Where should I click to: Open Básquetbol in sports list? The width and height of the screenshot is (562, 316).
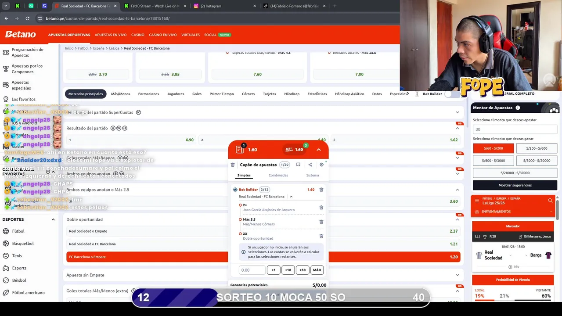coord(23,243)
